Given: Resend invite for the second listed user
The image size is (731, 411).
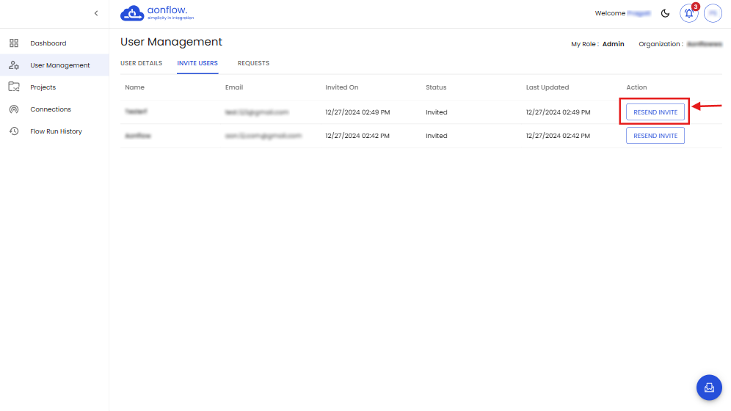Looking at the screenshot, I should tap(655, 136).
